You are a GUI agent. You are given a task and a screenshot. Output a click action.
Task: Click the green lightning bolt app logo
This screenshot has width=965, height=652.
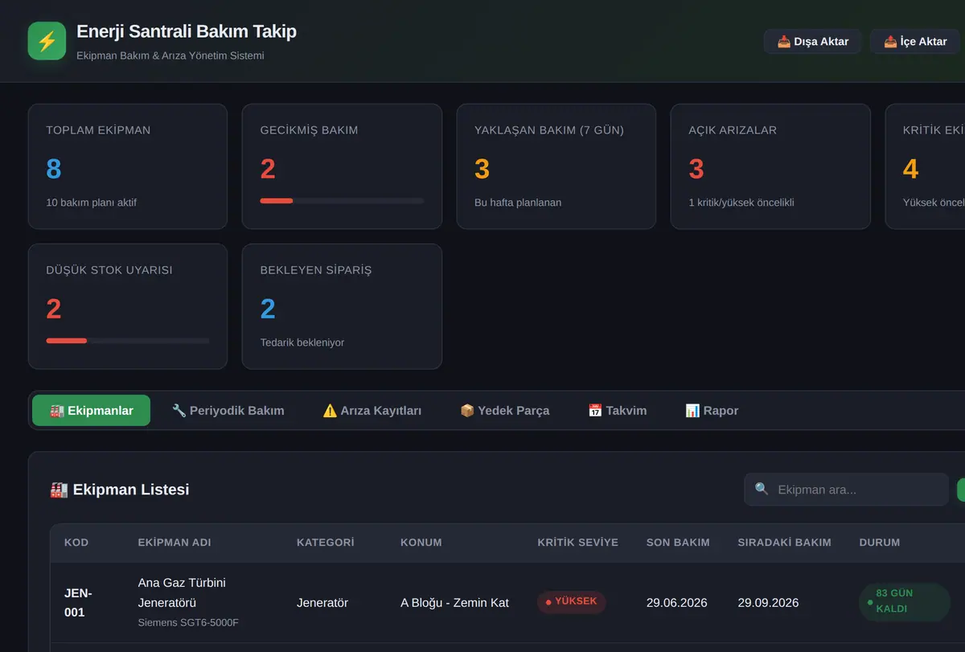coord(47,41)
